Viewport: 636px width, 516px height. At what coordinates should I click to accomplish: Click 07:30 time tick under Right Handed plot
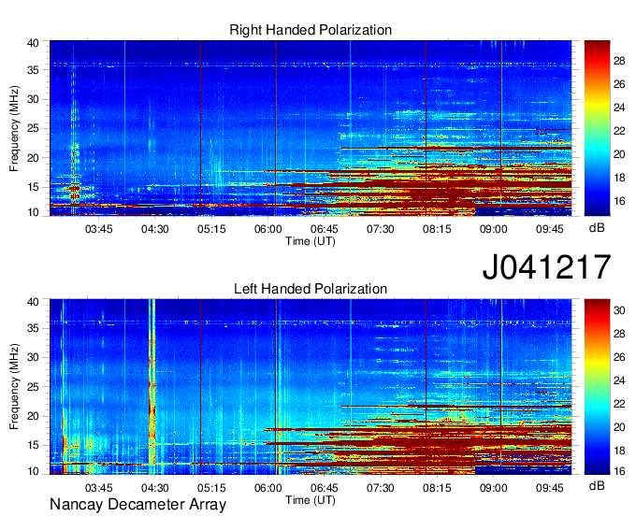380,229
